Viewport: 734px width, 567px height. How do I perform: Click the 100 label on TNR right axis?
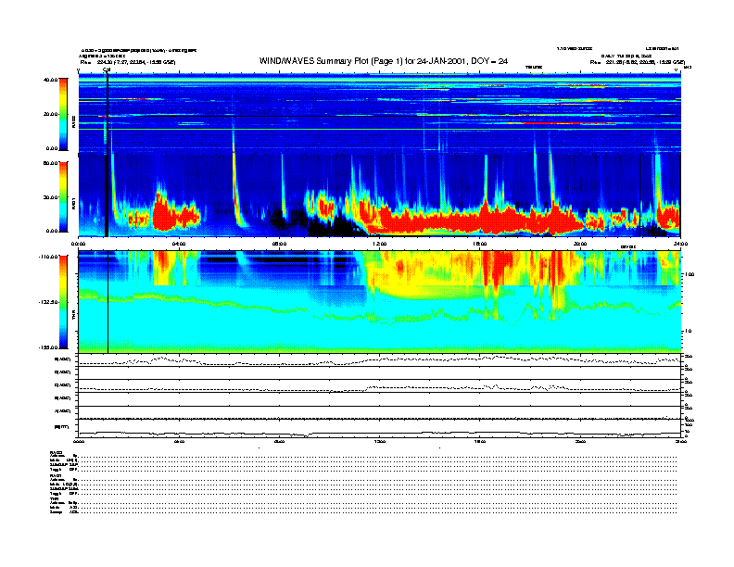click(690, 274)
